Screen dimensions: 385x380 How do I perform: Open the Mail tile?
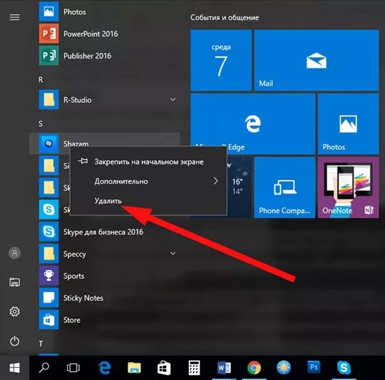[316, 60]
